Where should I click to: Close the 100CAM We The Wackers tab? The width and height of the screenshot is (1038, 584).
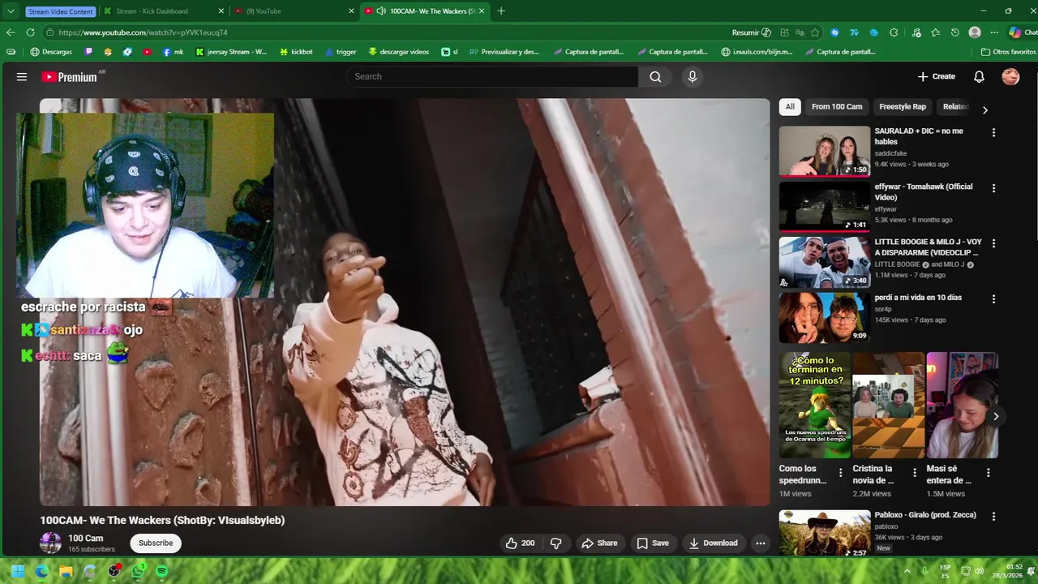(482, 11)
